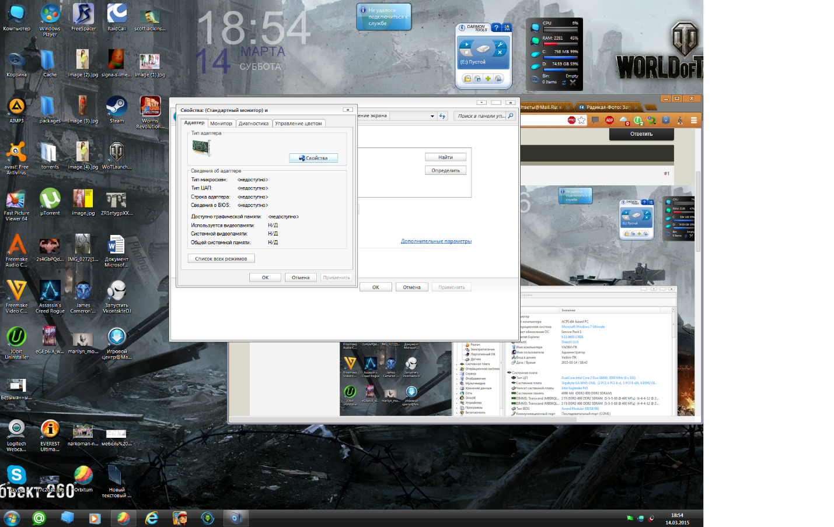Screen dimensions: 834x527
Task: Select the Адаптер tab
Action: pos(194,123)
